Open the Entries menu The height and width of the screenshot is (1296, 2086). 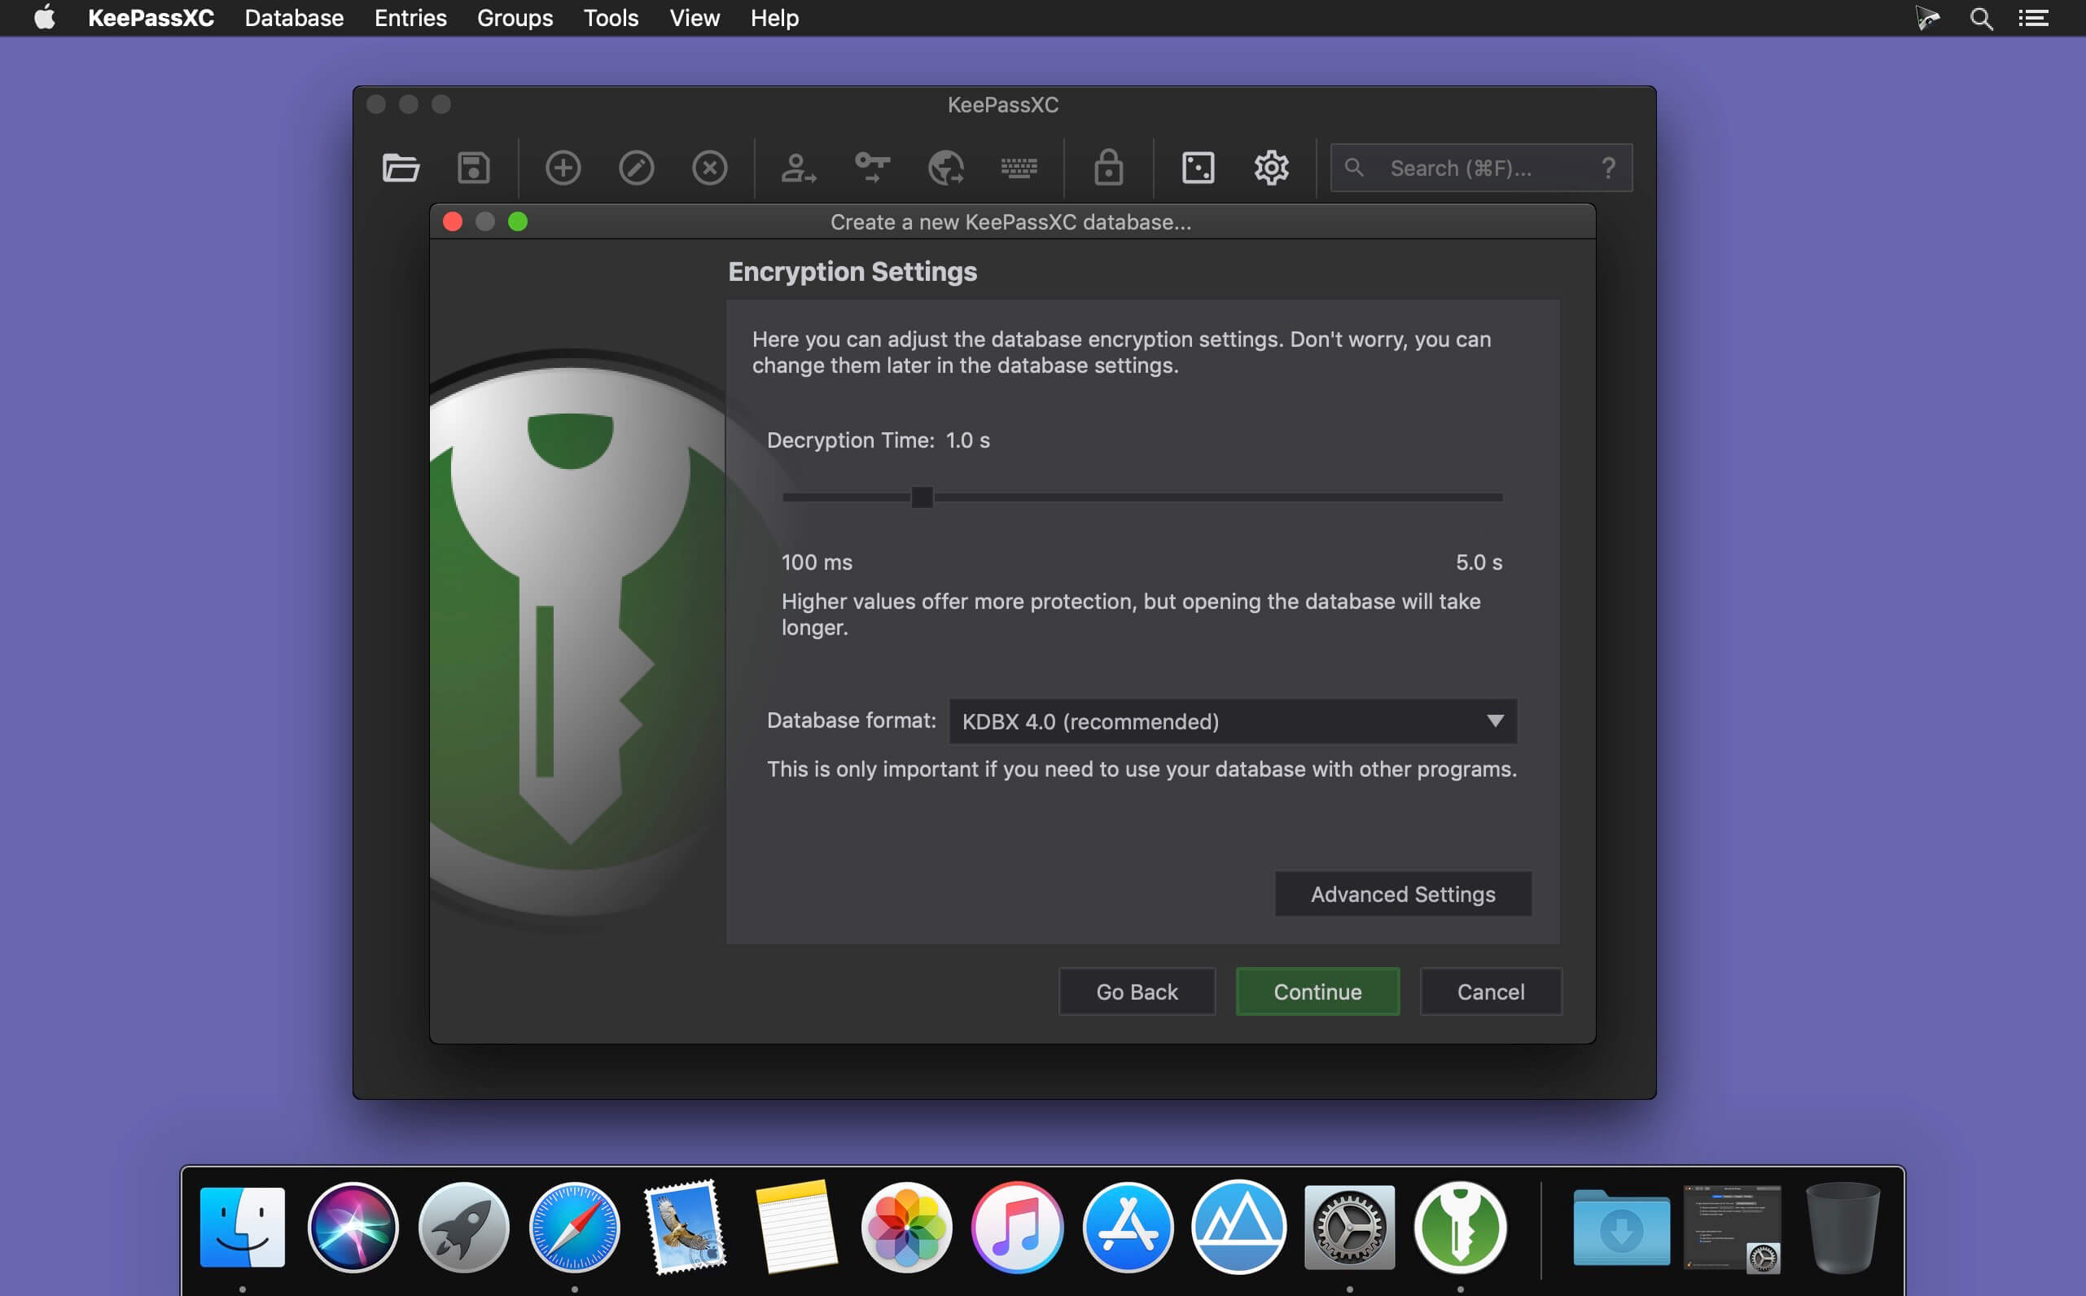410,18
